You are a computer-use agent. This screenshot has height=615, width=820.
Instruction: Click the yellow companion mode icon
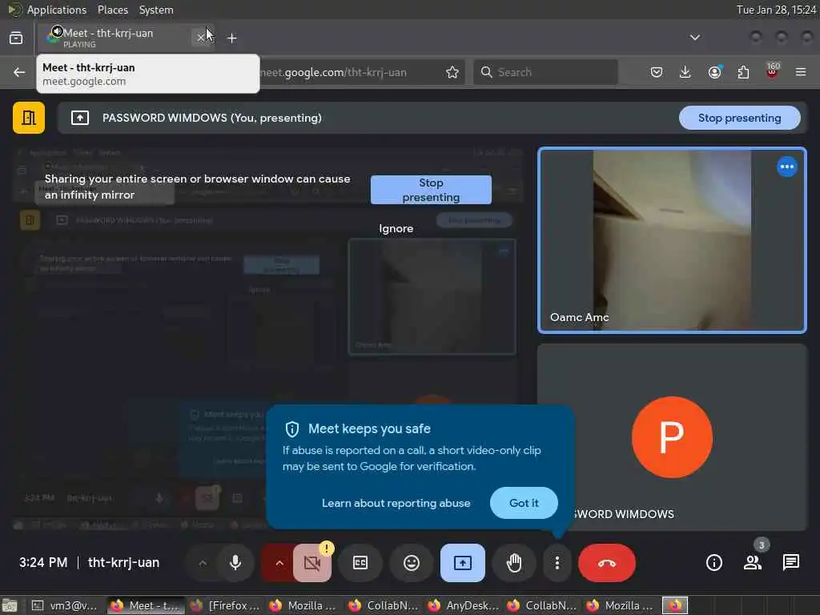29,118
